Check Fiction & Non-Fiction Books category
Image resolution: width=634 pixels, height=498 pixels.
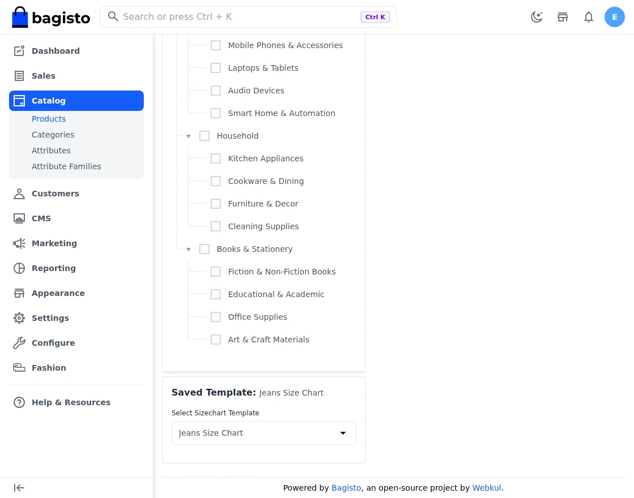pyautogui.click(x=216, y=272)
